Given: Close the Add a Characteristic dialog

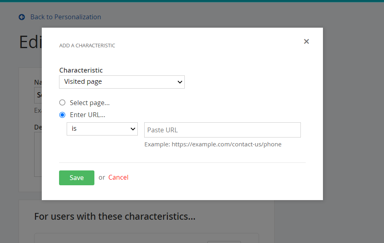Looking at the screenshot, I should [306, 42].
